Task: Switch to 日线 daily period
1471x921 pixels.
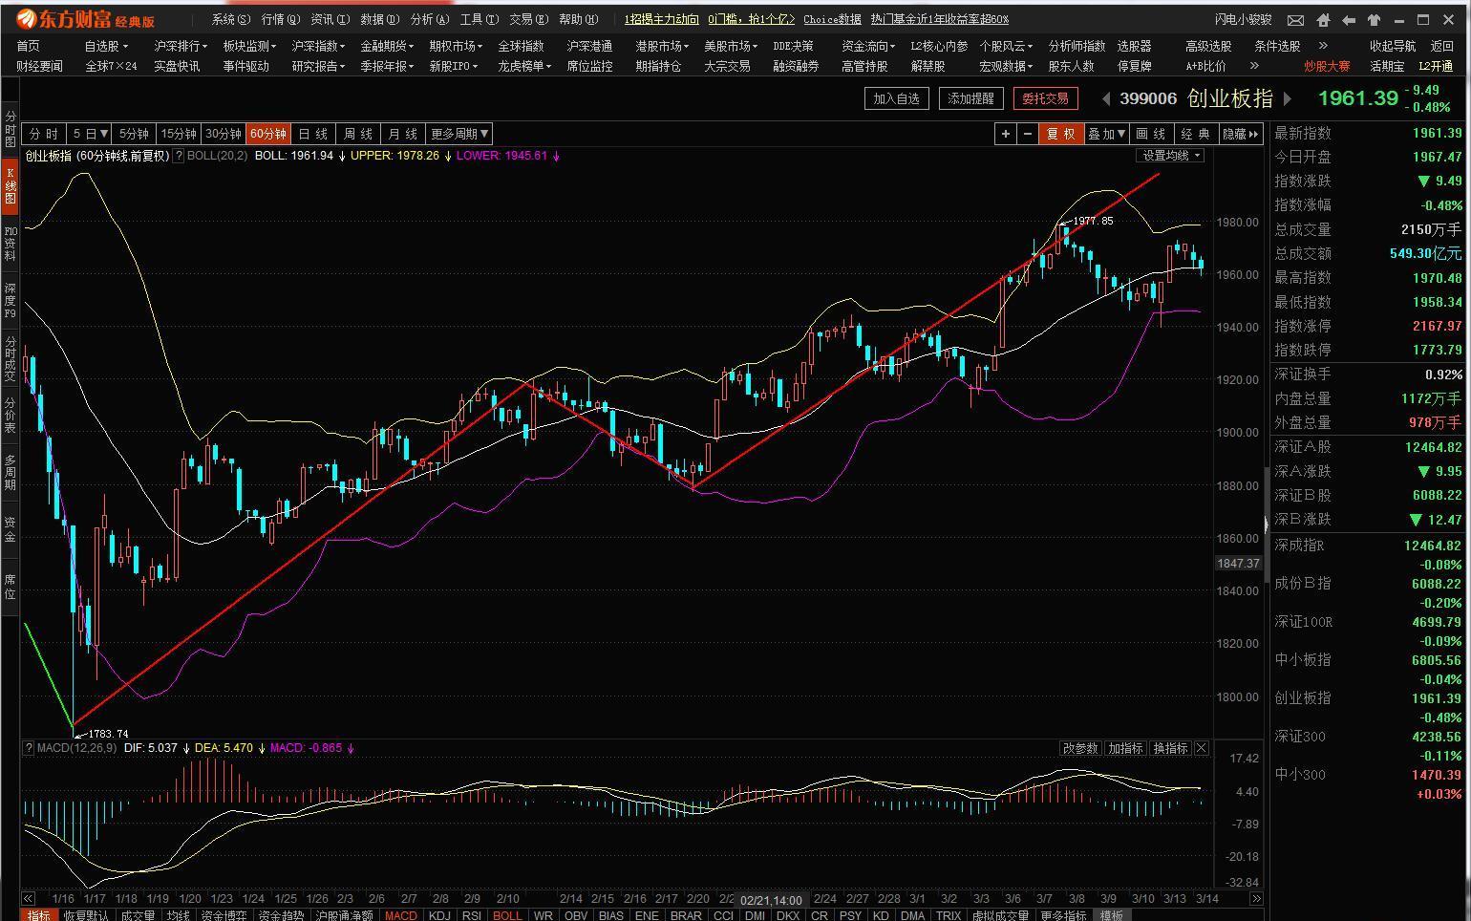Action: (x=313, y=134)
